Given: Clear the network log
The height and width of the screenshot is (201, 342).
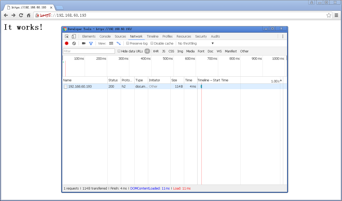Looking at the screenshot, I should click(x=74, y=43).
